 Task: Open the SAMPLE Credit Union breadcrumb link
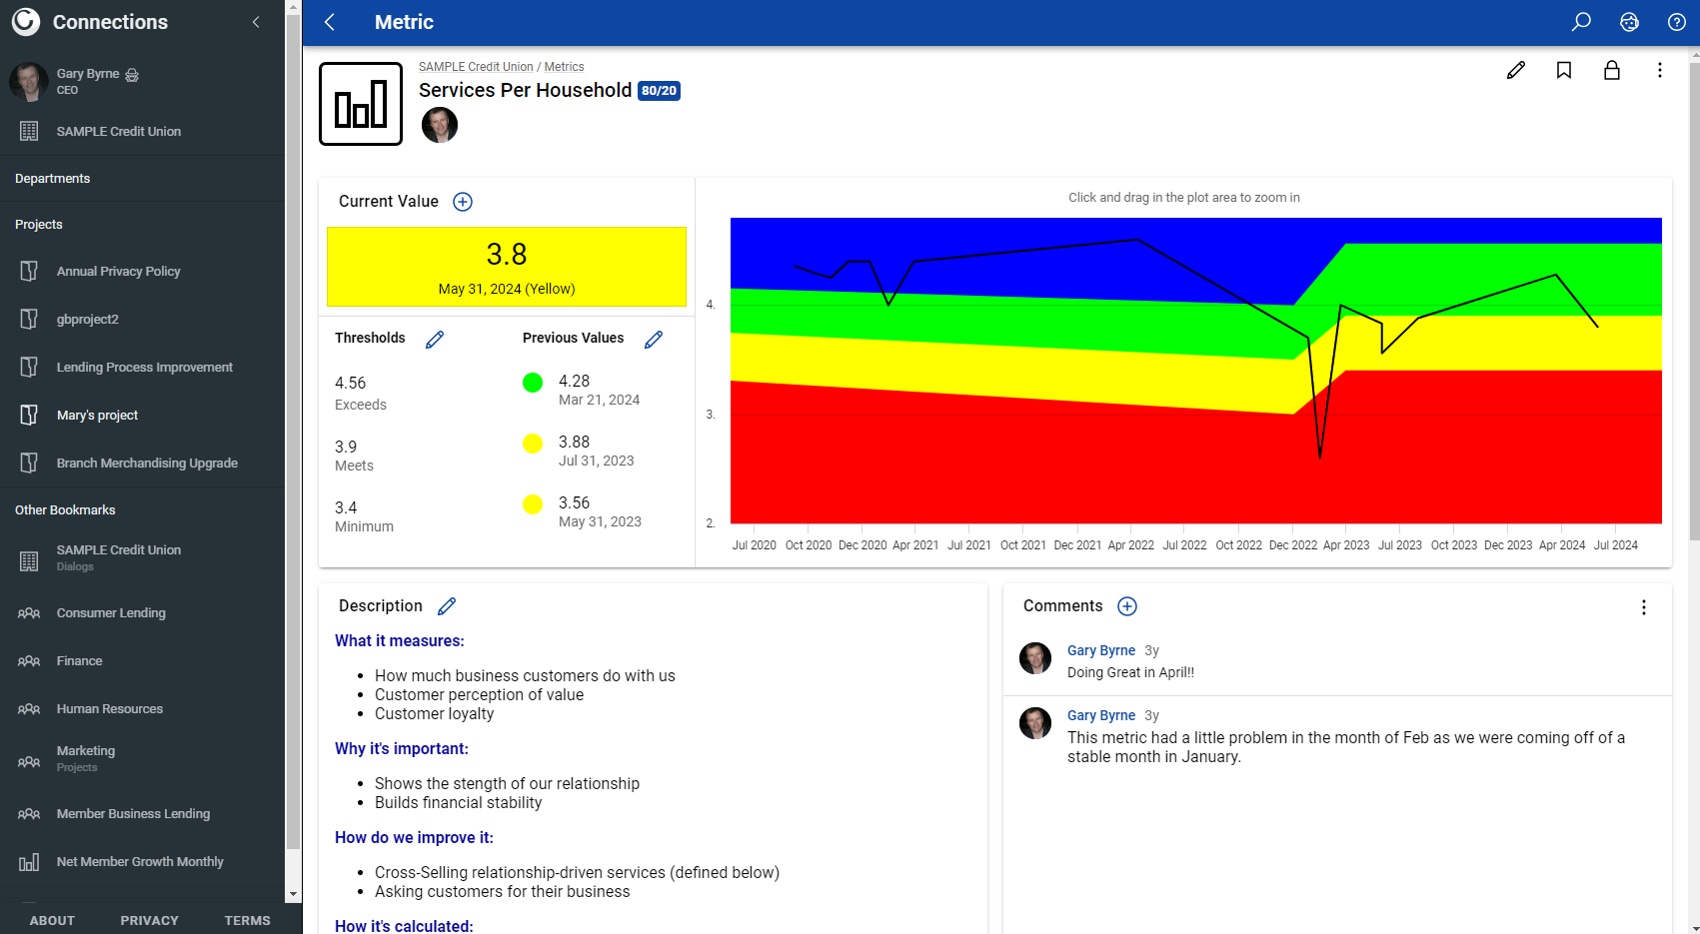(x=476, y=67)
